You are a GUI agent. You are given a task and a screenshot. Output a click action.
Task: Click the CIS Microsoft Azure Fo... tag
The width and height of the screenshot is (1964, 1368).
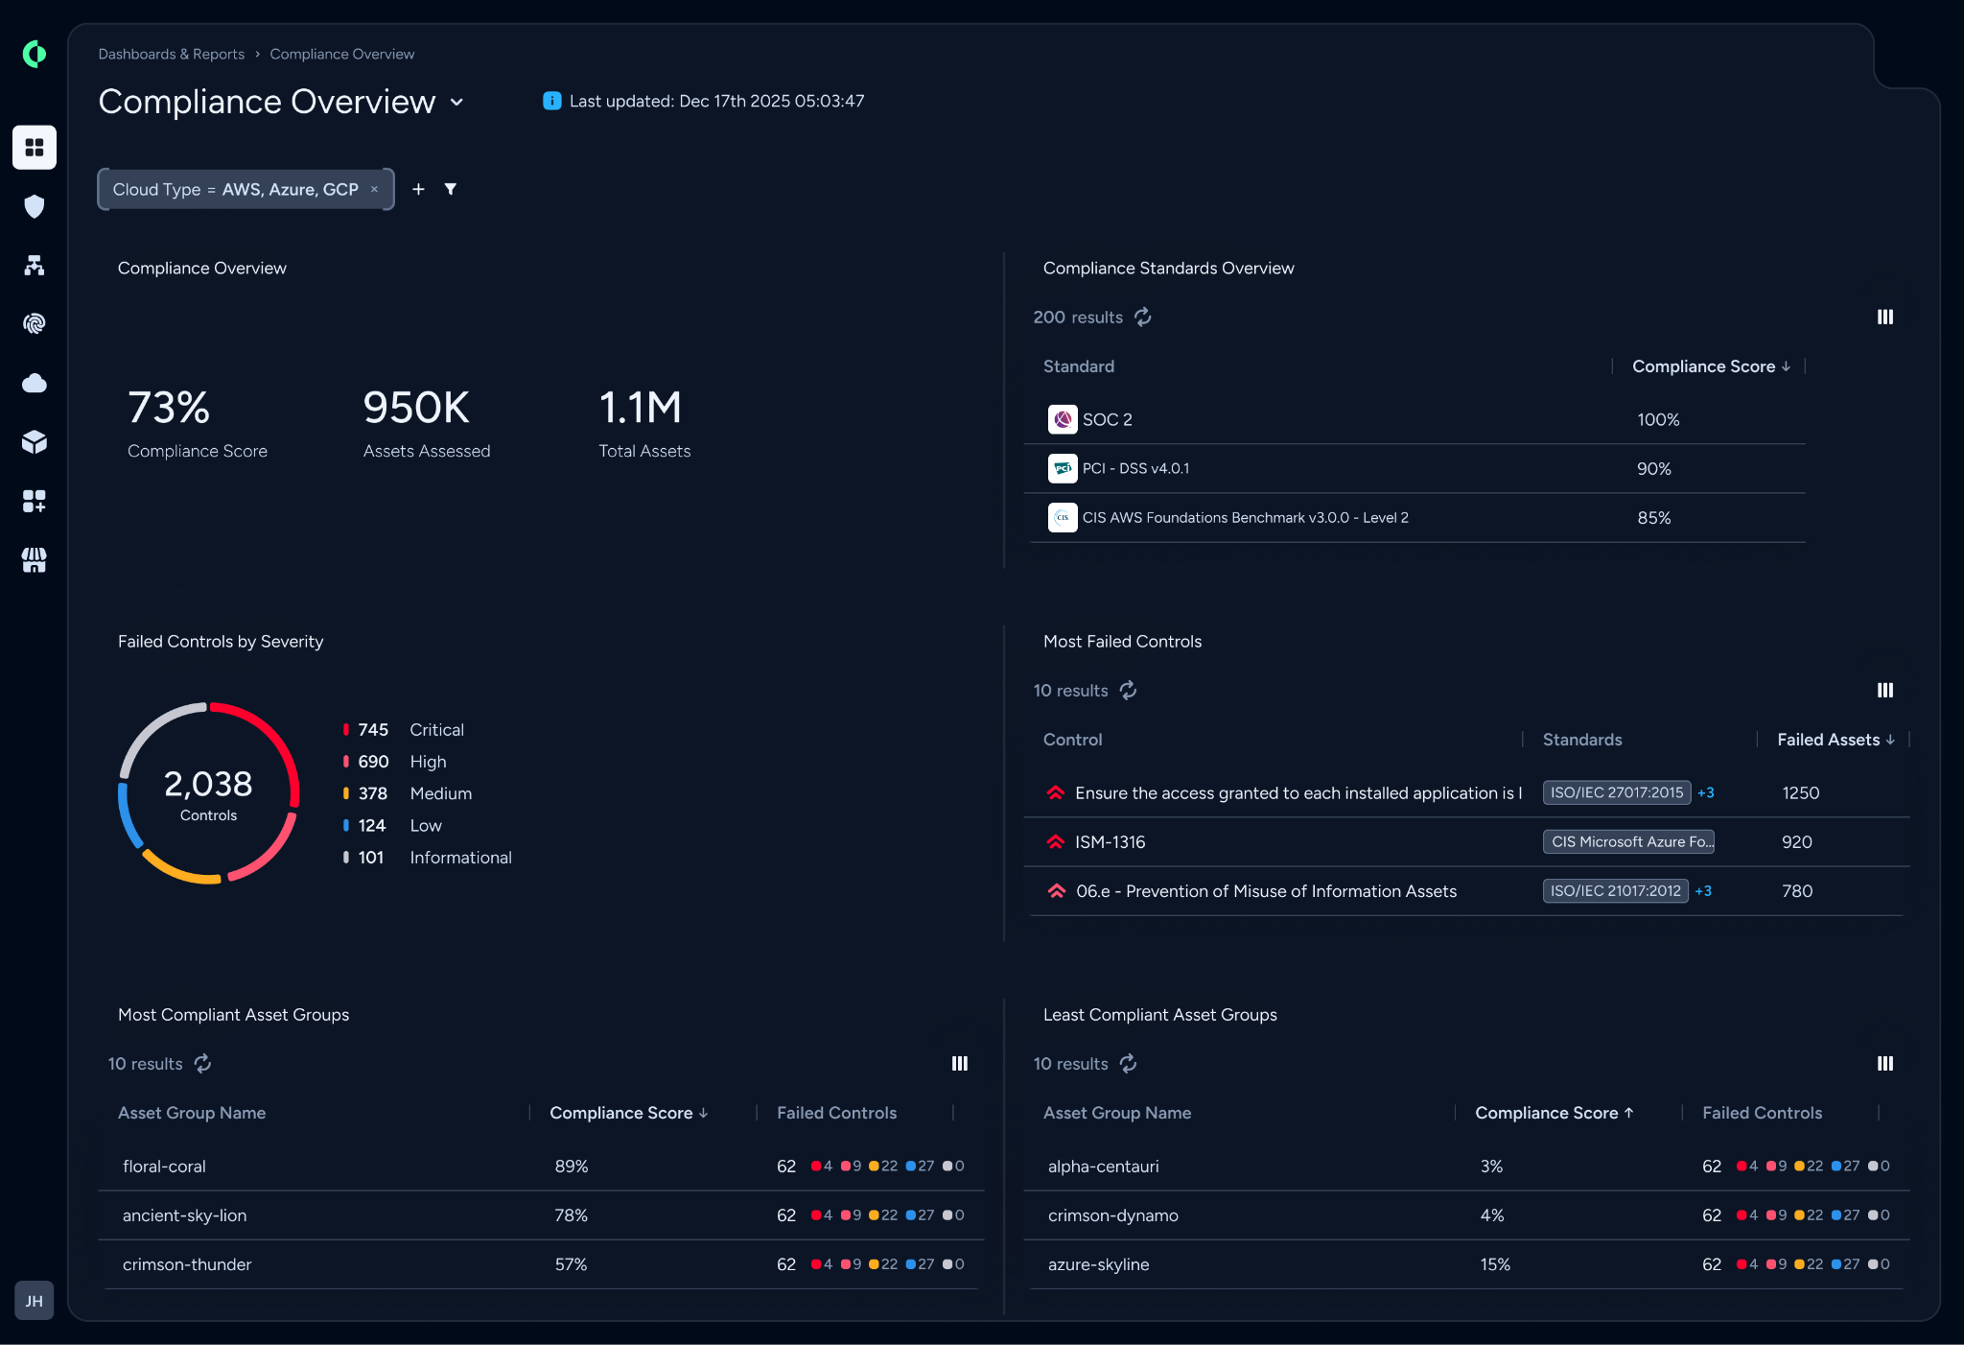point(1628,841)
